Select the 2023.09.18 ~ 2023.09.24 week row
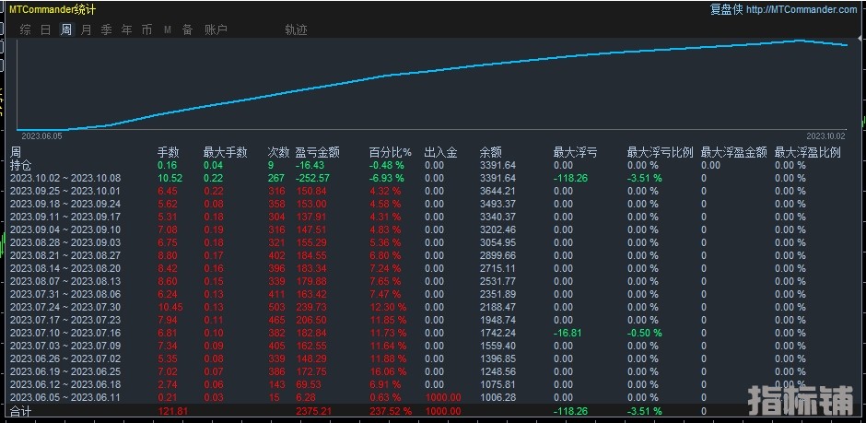The image size is (866, 423). [x=65, y=204]
